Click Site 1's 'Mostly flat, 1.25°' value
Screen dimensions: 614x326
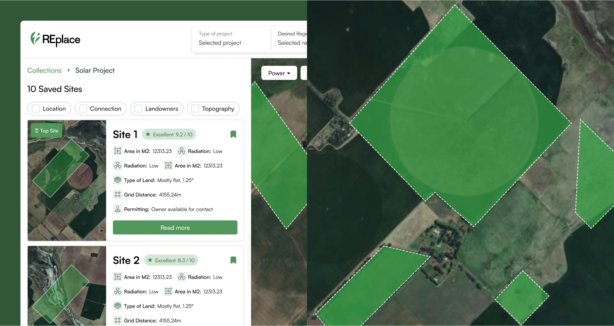[x=175, y=180]
